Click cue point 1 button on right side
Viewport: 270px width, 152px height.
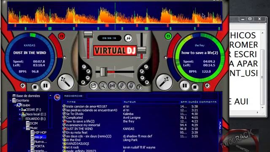146,67
